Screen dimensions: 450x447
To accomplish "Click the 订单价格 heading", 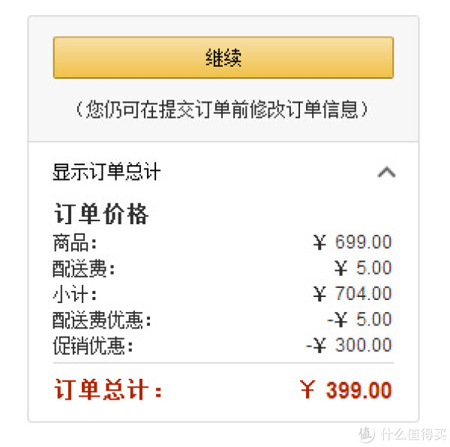I will (x=100, y=214).
